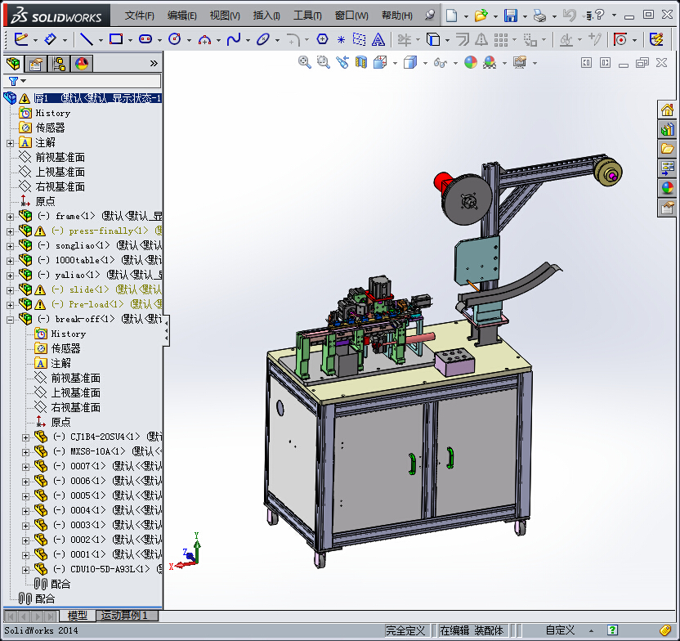Select the Polygon tool
Image resolution: width=680 pixels, height=641 pixels.
tap(322, 39)
